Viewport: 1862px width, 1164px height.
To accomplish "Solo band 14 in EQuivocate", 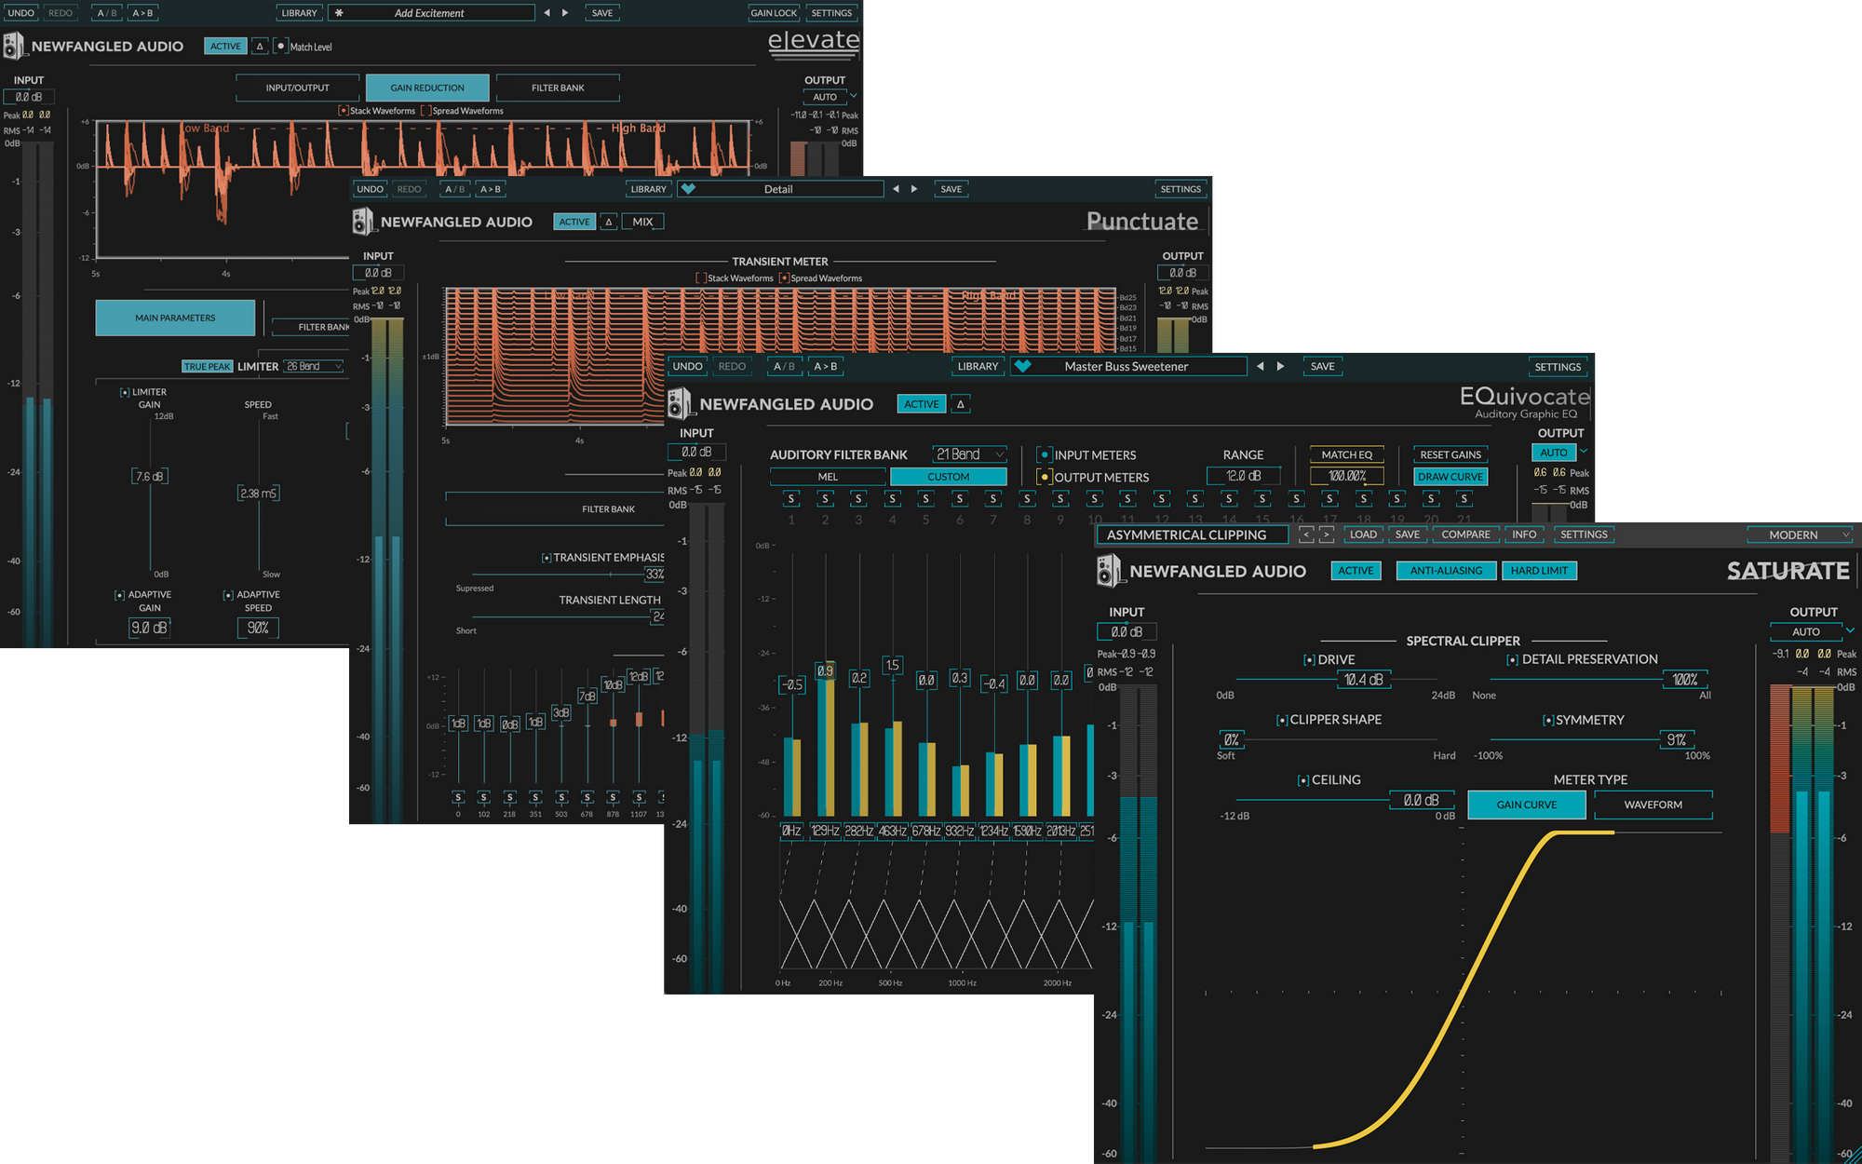I will pyautogui.click(x=1229, y=499).
